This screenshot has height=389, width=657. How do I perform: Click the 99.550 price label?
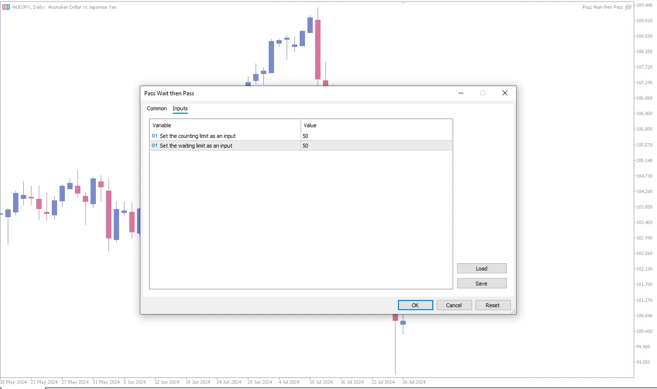(x=643, y=362)
